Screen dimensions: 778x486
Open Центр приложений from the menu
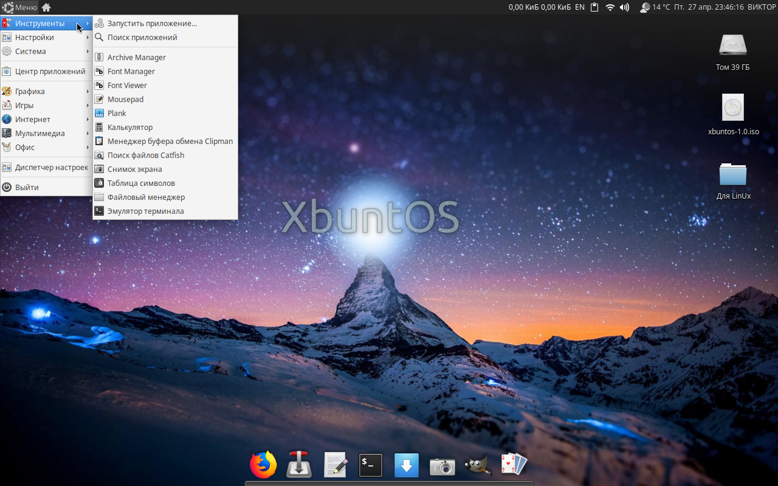(x=46, y=71)
